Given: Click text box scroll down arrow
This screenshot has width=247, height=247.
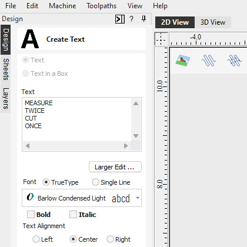Looking at the screenshot, I should click(x=136, y=136).
